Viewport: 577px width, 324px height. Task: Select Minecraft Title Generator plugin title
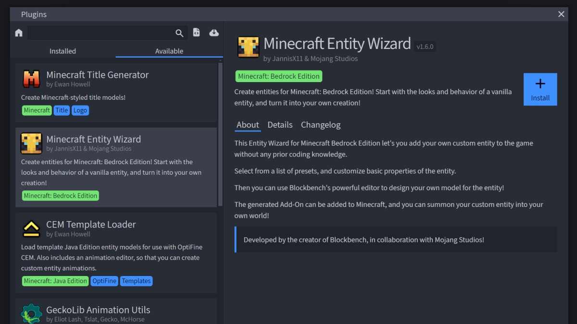[x=98, y=74]
